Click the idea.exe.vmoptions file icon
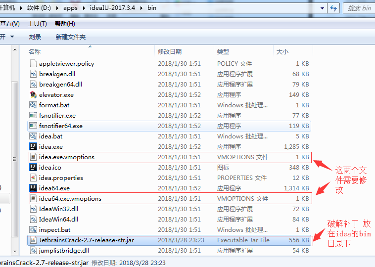Viewport: 375px width, 267px height. [33, 157]
